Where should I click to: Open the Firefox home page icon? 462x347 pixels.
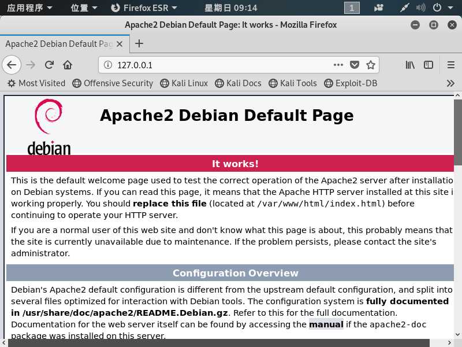tap(68, 65)
